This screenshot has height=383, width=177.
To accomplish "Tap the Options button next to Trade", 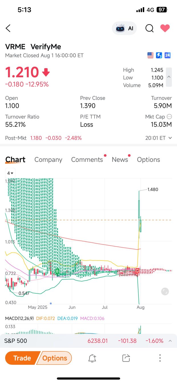I will click(55, 358).
